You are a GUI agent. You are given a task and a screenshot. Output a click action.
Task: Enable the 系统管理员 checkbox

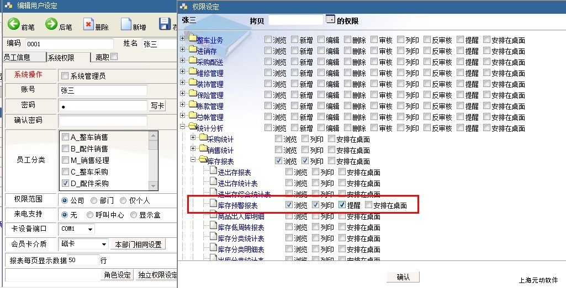pos(65,76)
